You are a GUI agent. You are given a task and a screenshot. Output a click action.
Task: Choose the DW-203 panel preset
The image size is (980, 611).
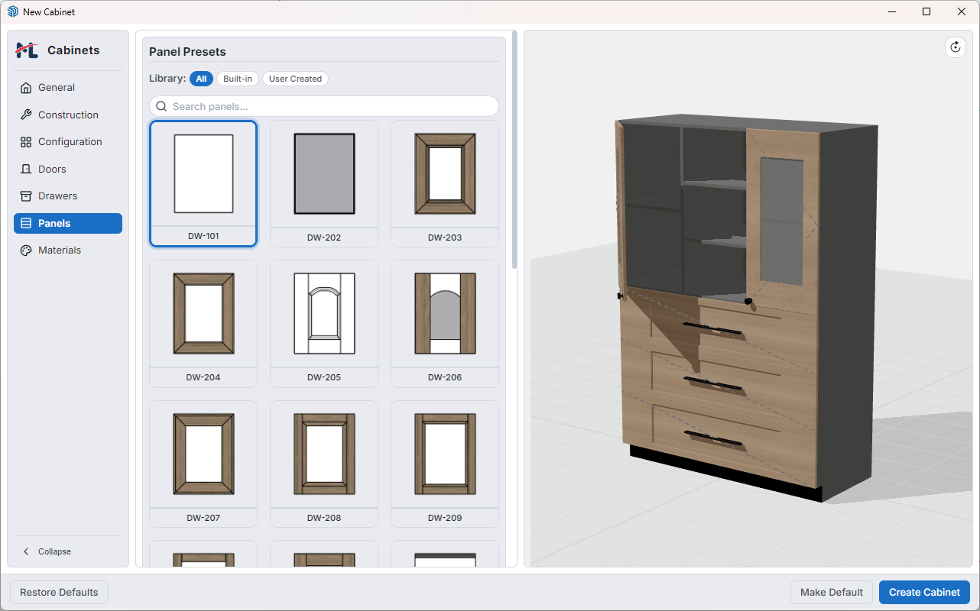coord(445,183)
